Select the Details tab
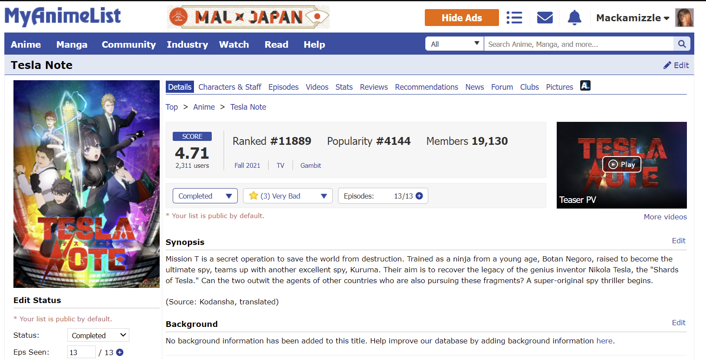Screen dimensions: 706x359 180,87
